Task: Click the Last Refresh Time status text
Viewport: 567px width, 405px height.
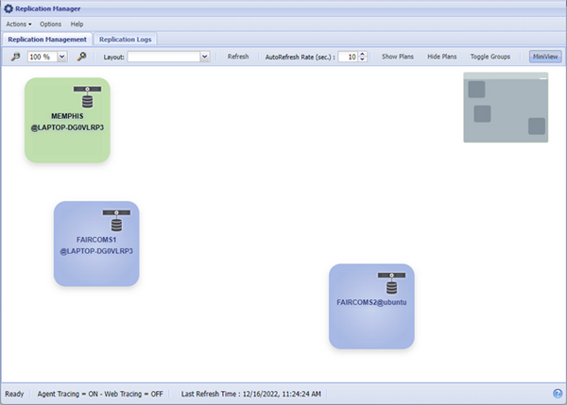Action: (251, 394)
